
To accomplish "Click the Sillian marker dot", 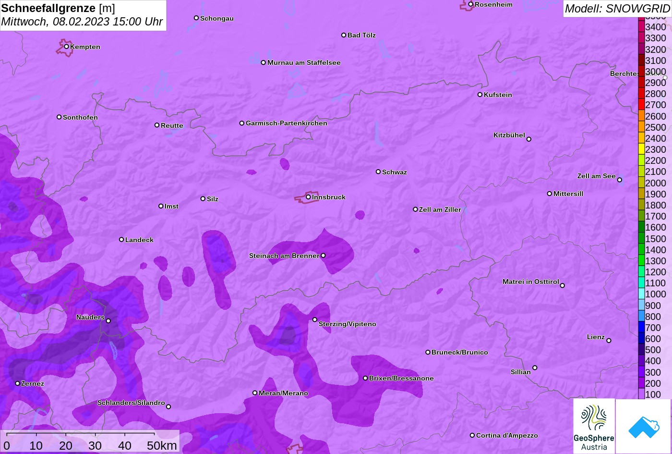I will click(535, 368).
